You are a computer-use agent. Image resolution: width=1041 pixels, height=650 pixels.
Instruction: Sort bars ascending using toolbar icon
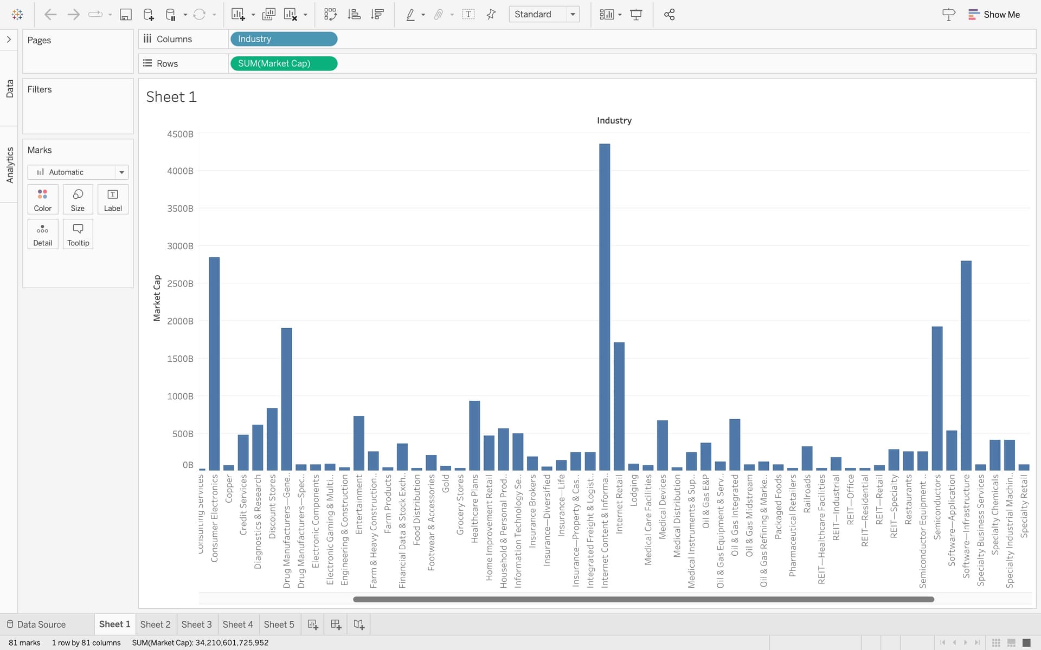click(x=354, y=15)
